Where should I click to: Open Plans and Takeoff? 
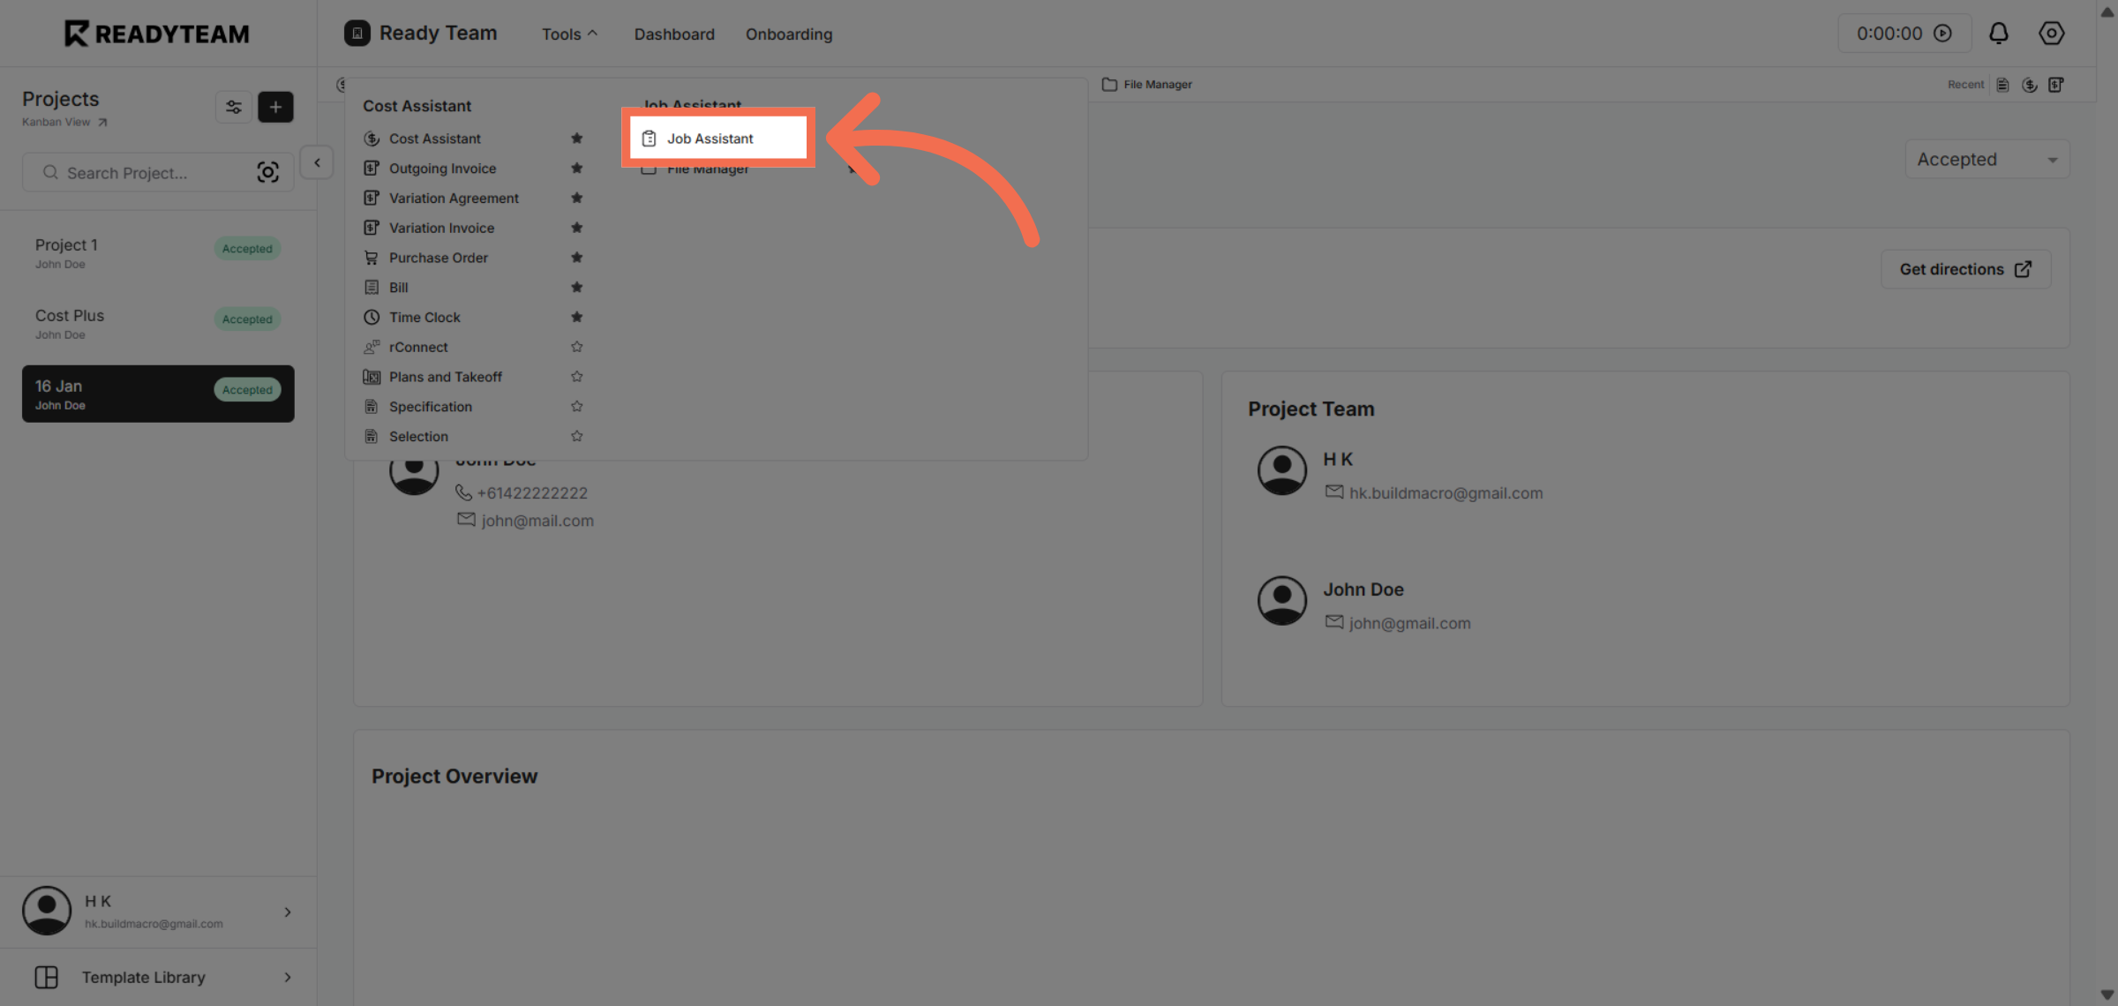[445, 377]
